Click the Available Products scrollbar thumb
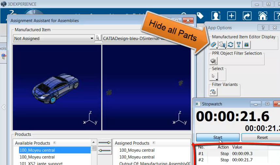The height and width of the screenshot is (165, 280). [94, 148]
